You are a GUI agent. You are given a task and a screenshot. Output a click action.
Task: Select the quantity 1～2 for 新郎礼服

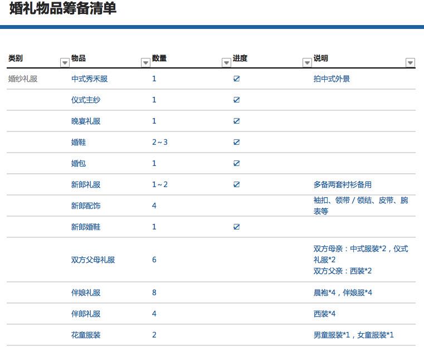click(x=160, y=184)
